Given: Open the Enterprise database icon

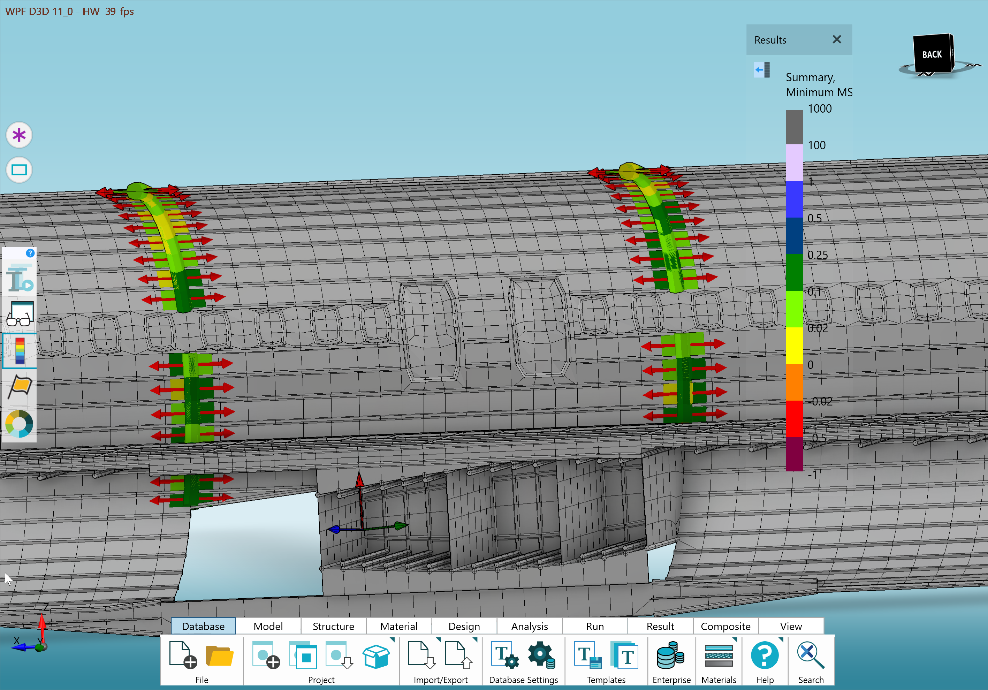Looking at the screenshot, I should click(x=670, y=655).
